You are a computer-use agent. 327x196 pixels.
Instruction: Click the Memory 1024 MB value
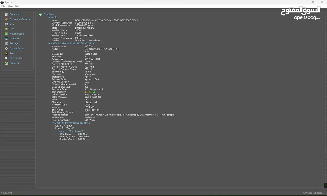pos(89,107)
